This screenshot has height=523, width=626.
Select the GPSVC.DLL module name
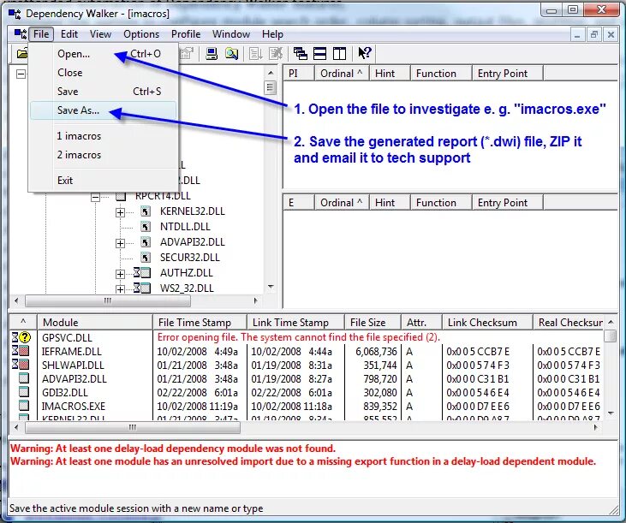67,338
